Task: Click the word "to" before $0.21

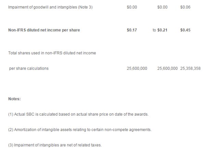Action: 154,30
